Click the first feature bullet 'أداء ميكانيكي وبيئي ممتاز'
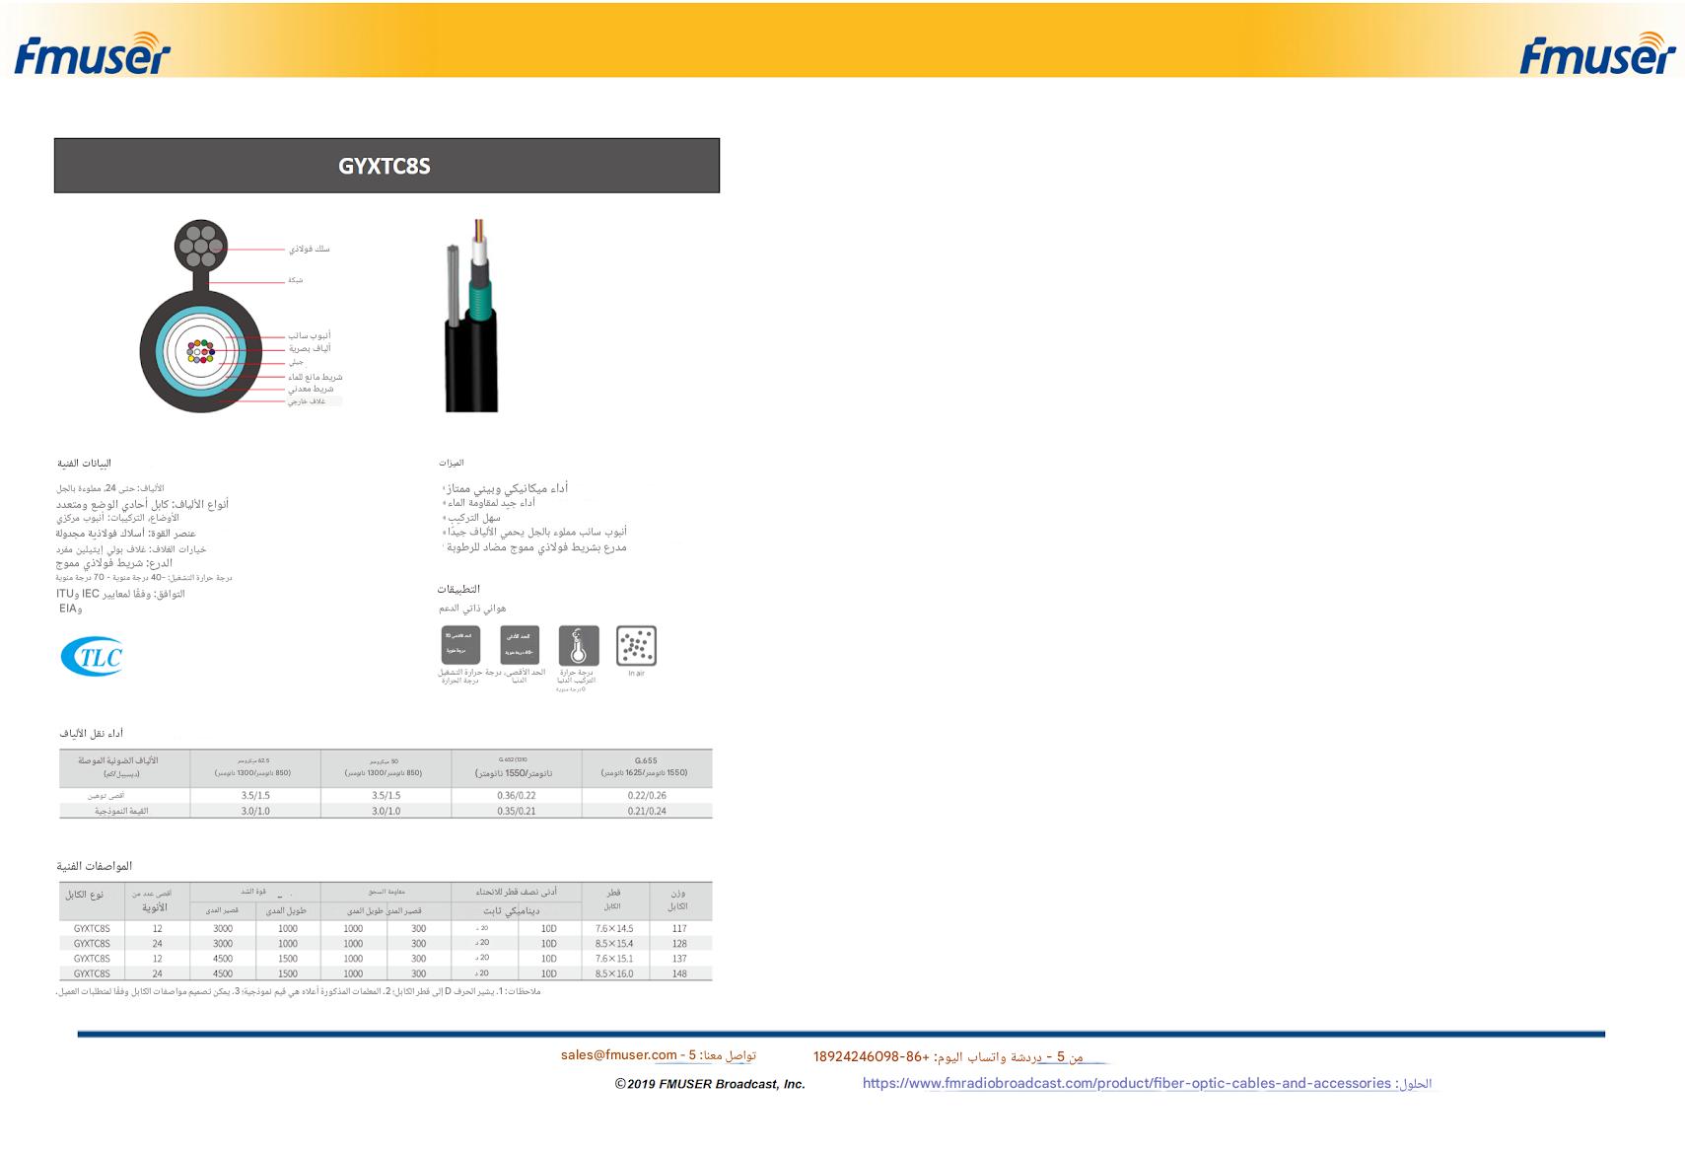 click(x=507, y=488)
